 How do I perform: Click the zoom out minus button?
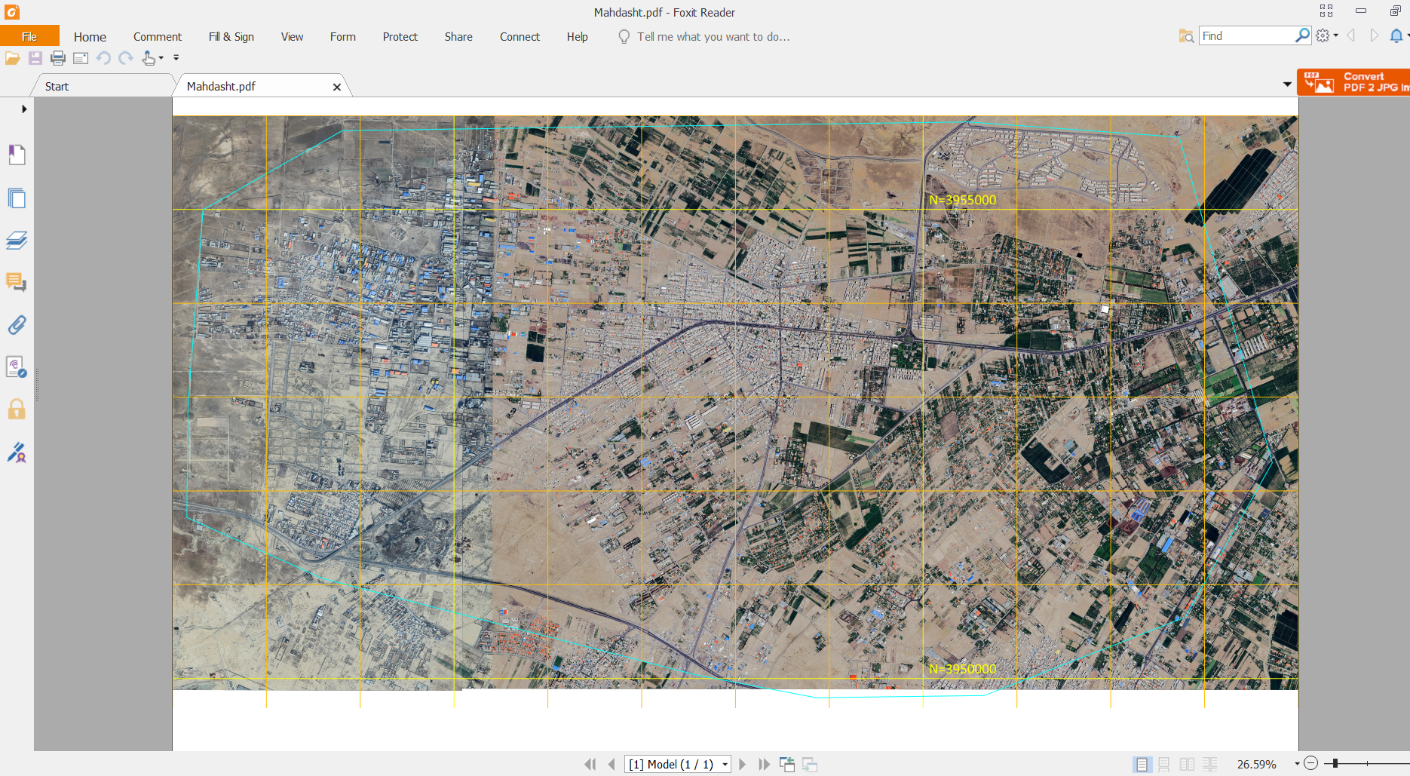click(x=1311, y=764)
